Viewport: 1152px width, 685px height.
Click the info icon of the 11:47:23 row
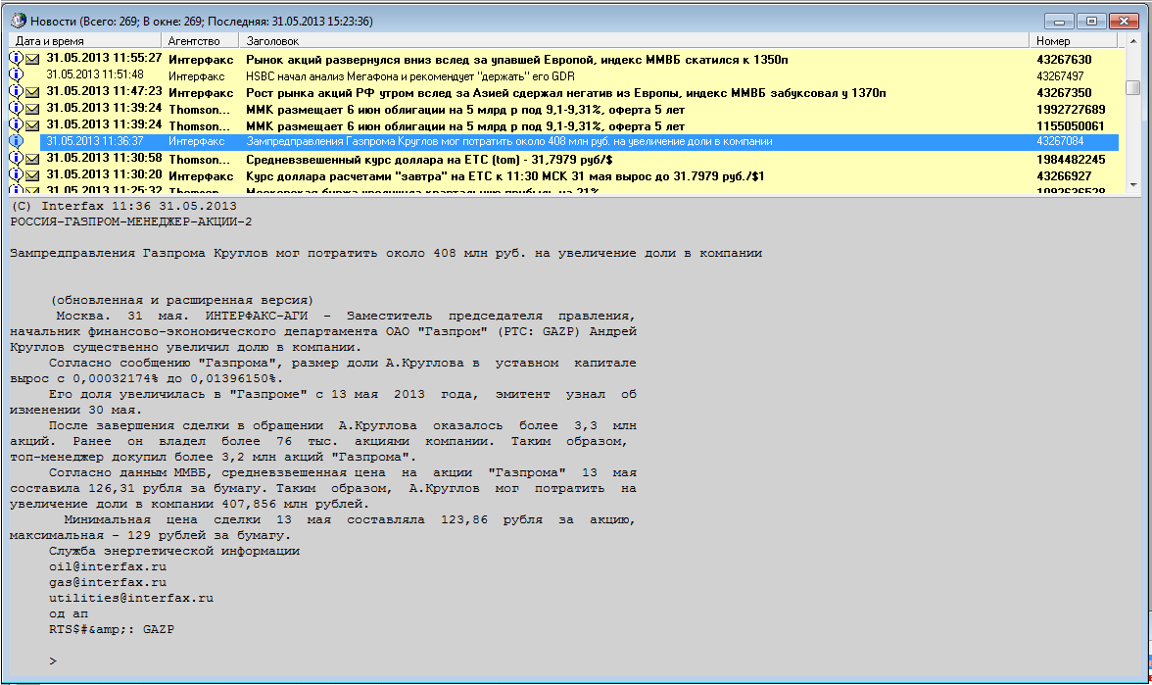coord(16,91)
